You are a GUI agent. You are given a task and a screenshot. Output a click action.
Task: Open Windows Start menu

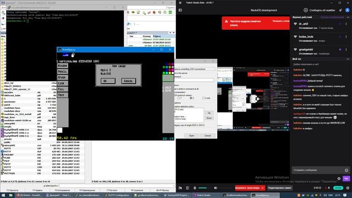pos(3,195)
